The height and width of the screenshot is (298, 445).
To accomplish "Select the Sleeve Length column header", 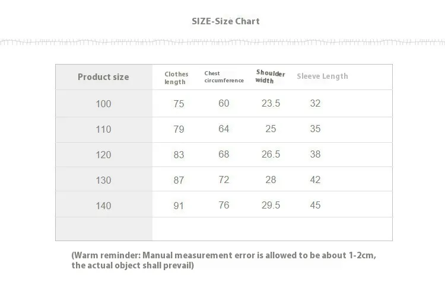I will pos(322,76).
